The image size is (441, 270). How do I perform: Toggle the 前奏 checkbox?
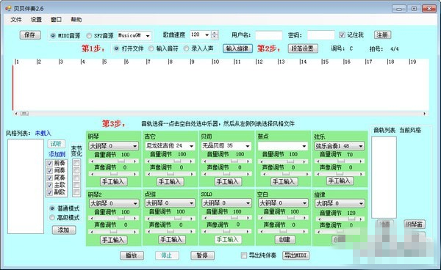(x=50, y=163)
